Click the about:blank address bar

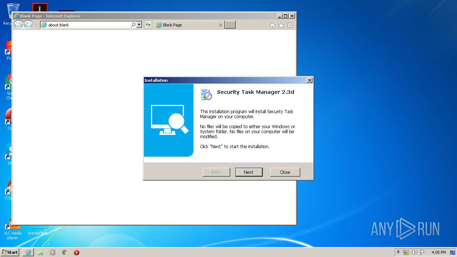click(86, 25)
